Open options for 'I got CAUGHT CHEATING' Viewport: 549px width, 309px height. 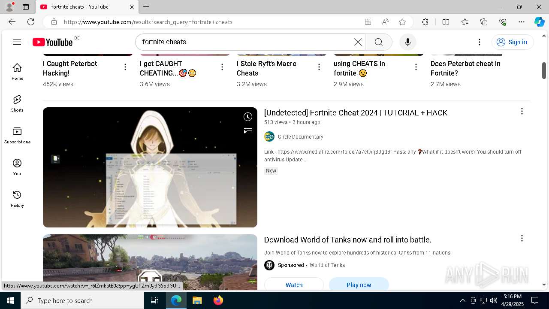tap(222, 67)
